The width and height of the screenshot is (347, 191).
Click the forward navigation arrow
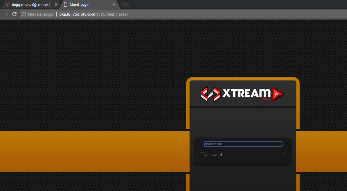pos(6,14)
